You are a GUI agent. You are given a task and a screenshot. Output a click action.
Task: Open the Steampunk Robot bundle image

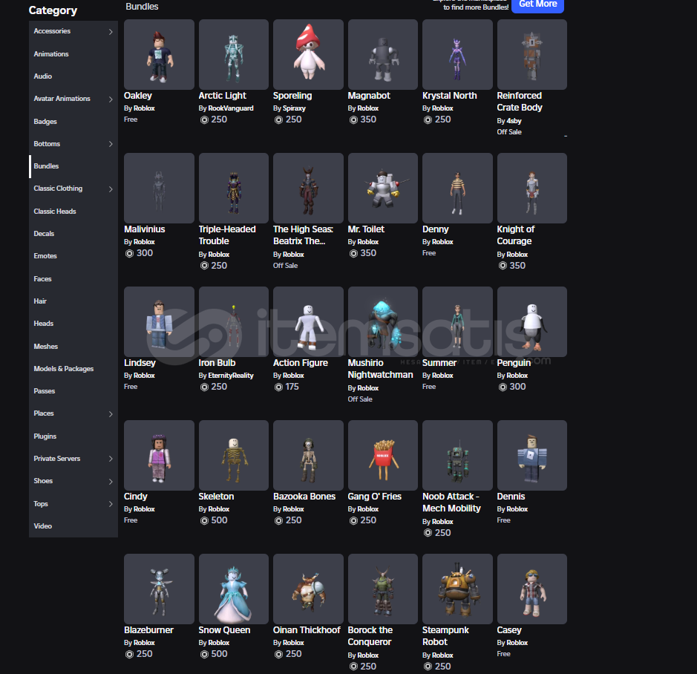click(x=457, y=589)
